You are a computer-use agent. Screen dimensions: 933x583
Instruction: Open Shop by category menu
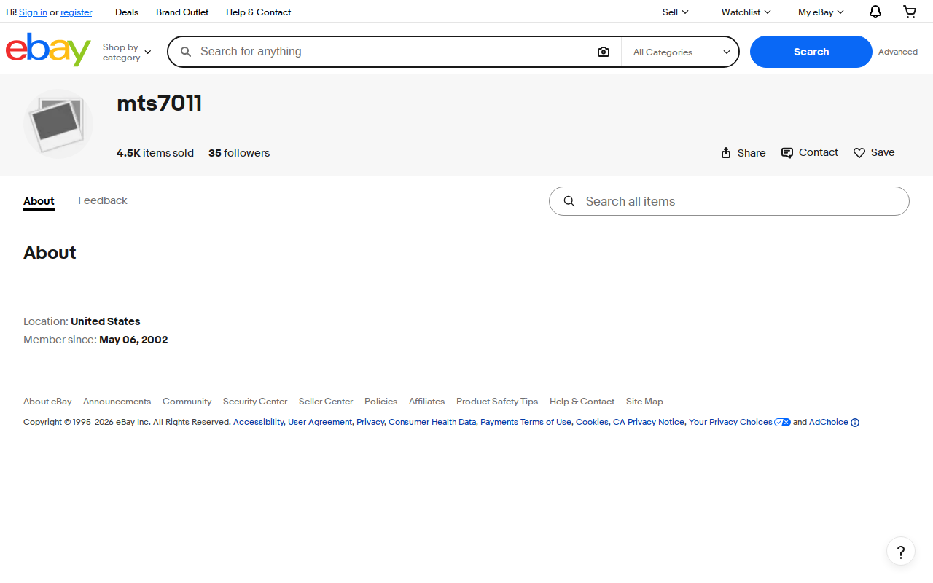127,52
